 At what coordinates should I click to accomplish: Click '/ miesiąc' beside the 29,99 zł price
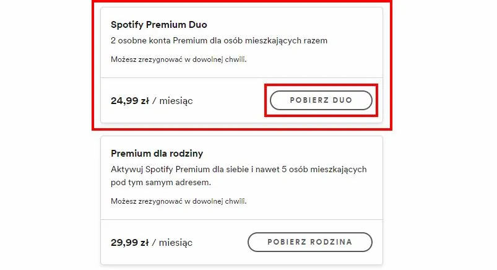(171, 242)
